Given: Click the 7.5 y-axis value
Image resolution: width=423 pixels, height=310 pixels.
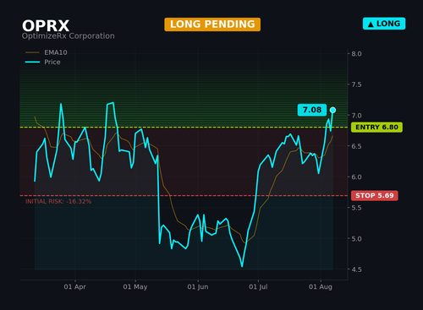Looking at the screenshot, I should pyautogui.click(x=356, y=84).
